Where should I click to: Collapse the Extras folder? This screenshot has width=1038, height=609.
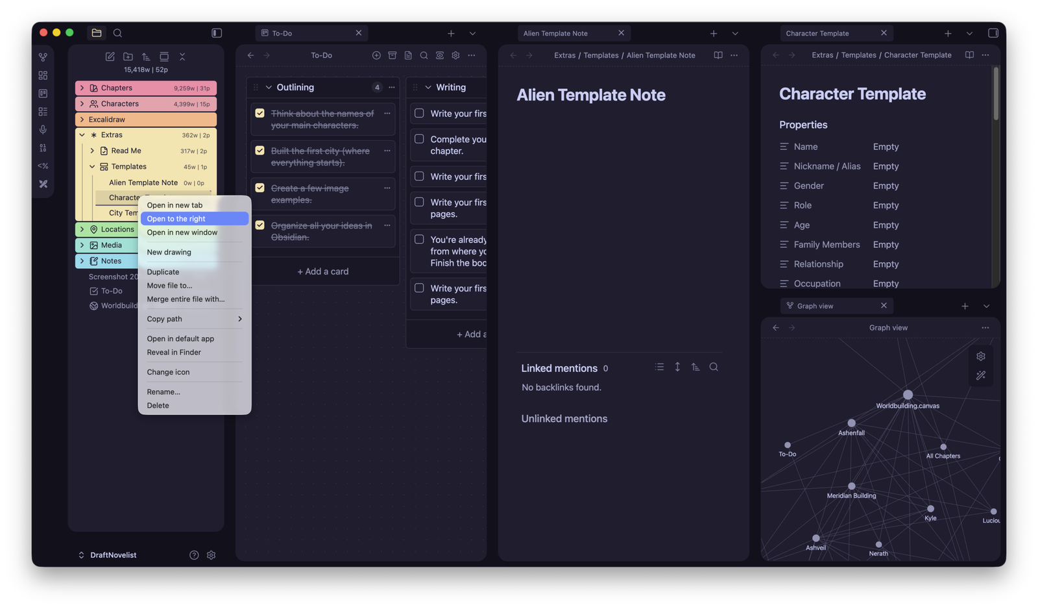[82, 134]
